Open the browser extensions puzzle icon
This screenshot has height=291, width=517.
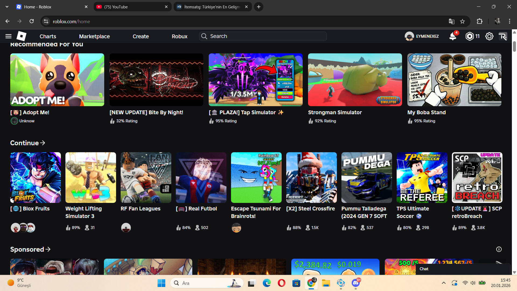click(480, 21)
